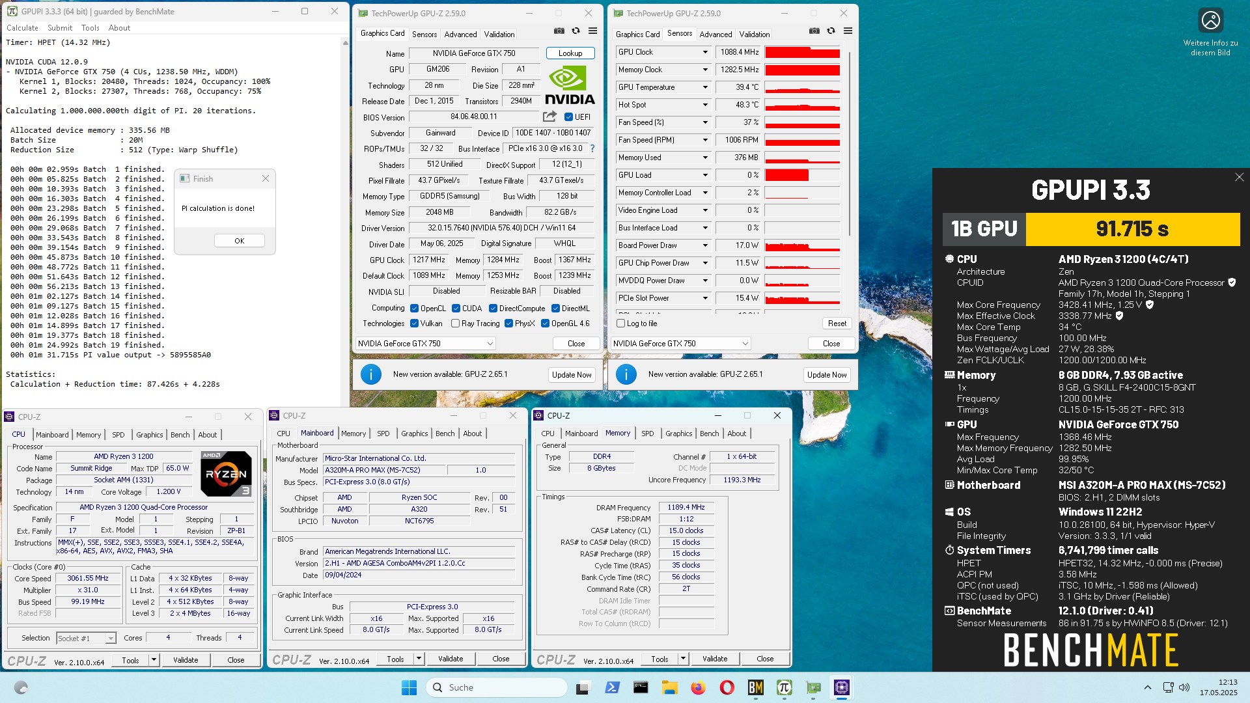Toggle the UEFI checkbox in GPU-Z

coord(568,117)
